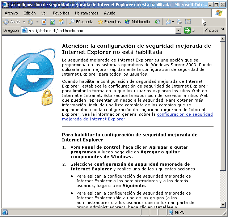Click the History icon in toolbar

(x=157, y=22)
